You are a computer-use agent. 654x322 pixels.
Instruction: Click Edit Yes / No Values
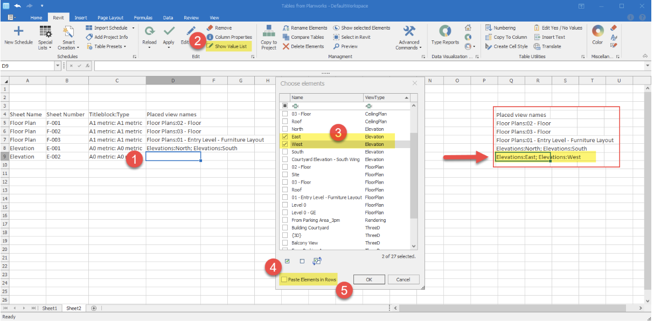(x=558, y=28)
